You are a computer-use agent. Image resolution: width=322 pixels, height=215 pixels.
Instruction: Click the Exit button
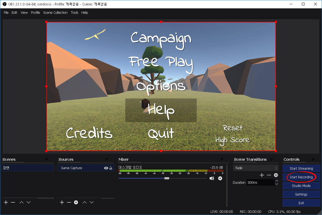301,203
